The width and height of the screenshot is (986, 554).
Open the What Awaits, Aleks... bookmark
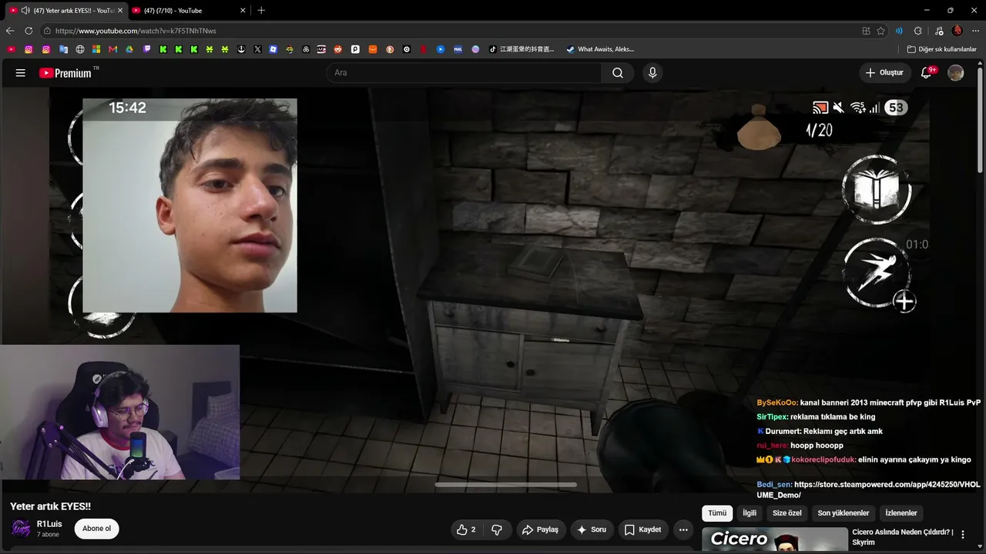point(600,49)
